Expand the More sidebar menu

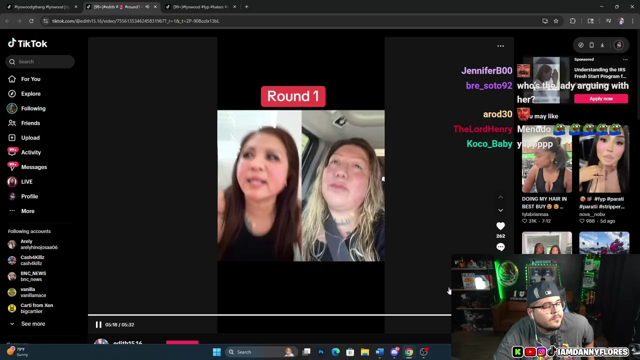tap(27, 211)
